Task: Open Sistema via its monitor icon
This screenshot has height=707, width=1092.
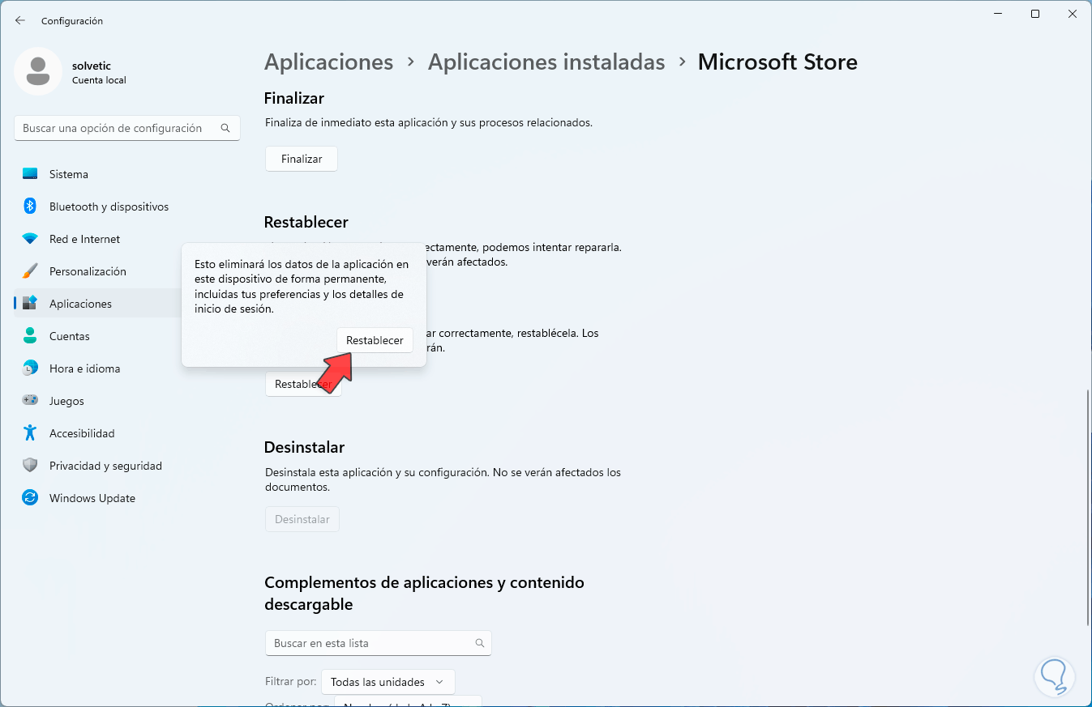Action: tap(30, 174)
